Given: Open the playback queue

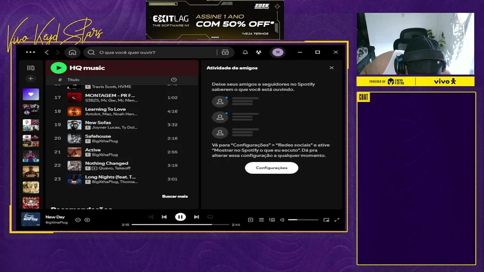Looking at the screenshot, I should click(261, 220).
